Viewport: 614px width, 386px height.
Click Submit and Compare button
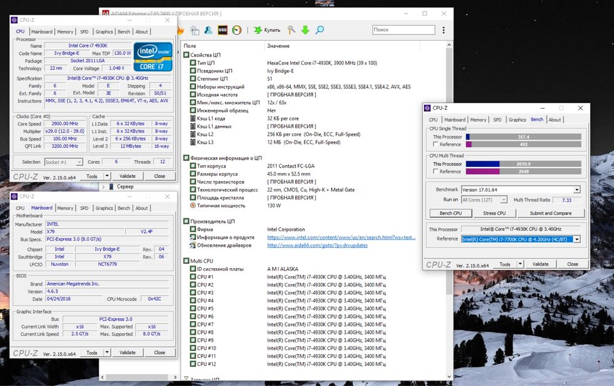551,213
